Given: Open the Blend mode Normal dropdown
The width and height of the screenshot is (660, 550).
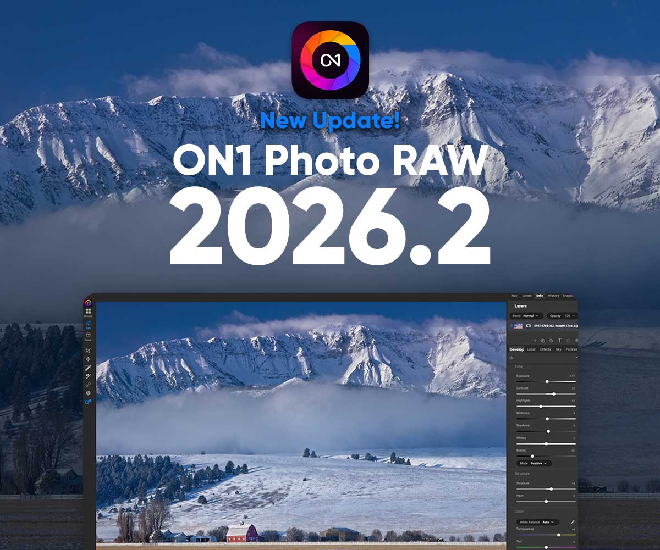Looking at the screenshot, I should pos(527,316).
